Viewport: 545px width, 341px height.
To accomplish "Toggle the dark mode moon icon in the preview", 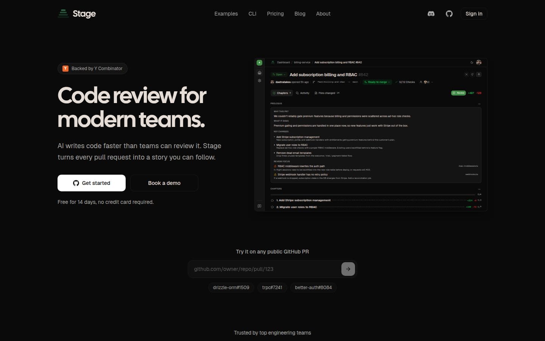I will point(472,63).
